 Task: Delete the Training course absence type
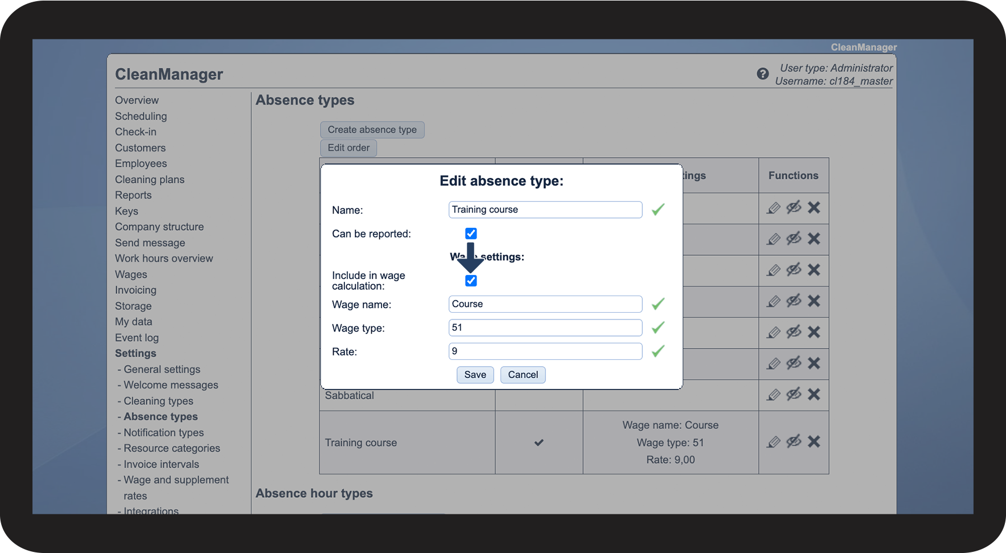(x=814, y=441)
